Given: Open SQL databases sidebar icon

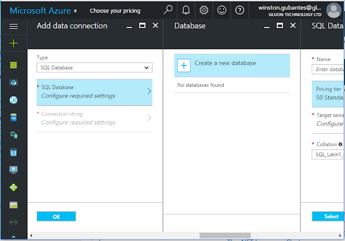Looking at the screenshot, I should pos(13,118).
